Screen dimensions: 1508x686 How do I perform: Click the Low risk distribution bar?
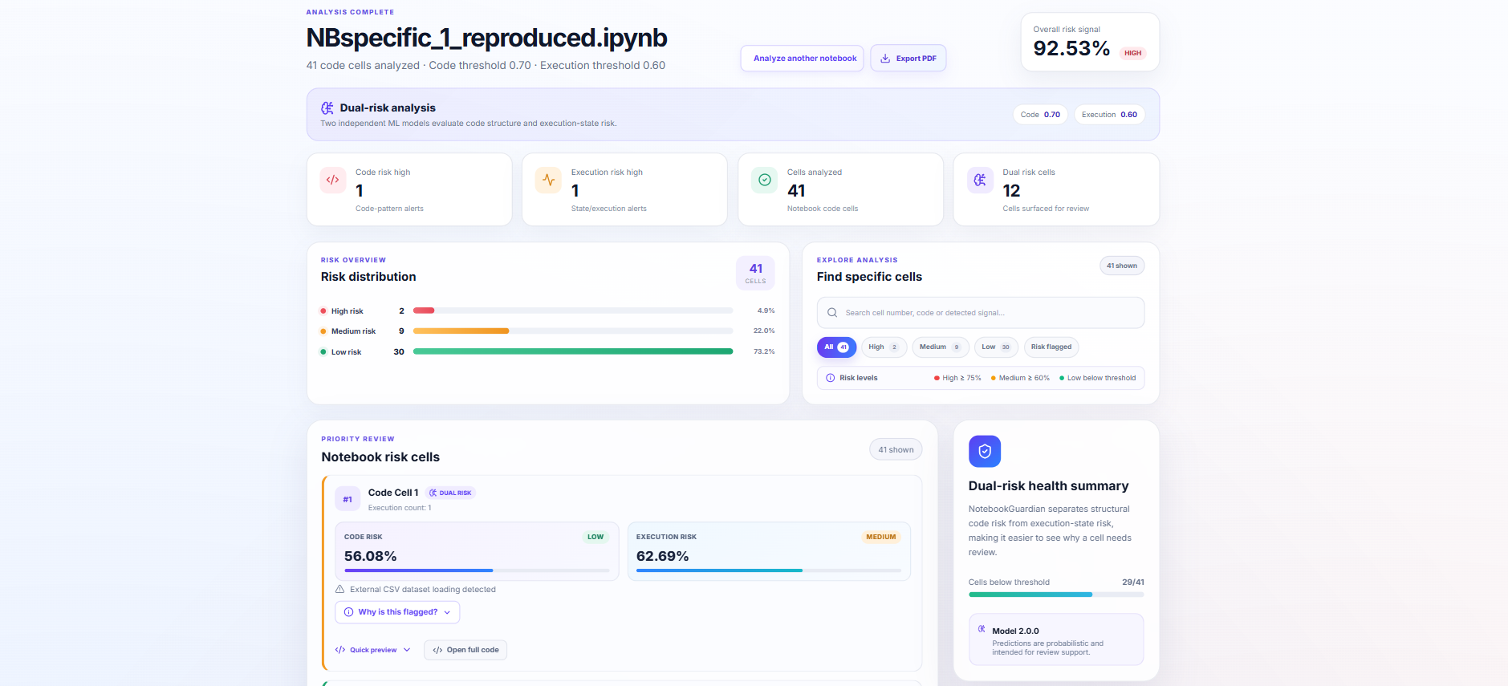click(573, 351)
